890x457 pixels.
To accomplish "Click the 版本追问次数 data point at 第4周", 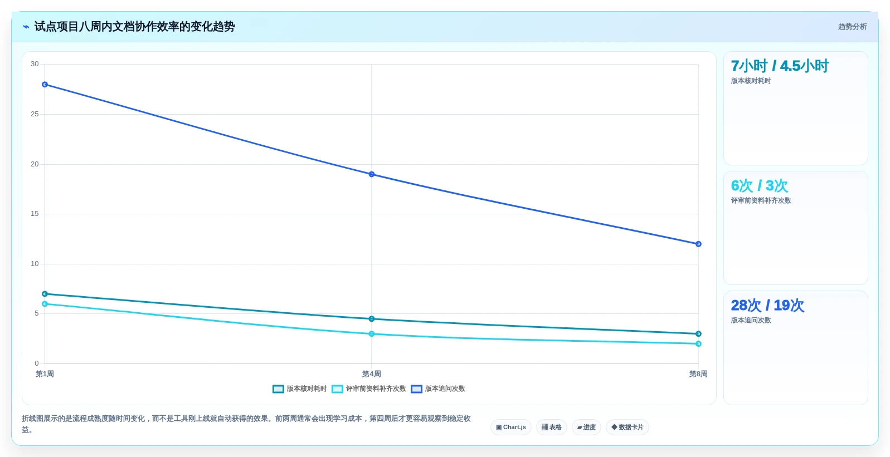I will point(372,174).
